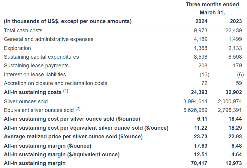Click footnote (2) beside Equivalent silver ounces sold
The height and width of the screenshot is (168, 247).
coord(78,109)
